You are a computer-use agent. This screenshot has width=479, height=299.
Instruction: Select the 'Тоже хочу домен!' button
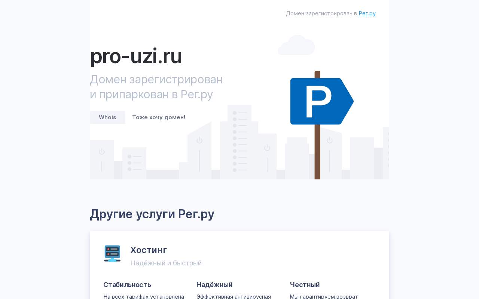pos(159,117)
